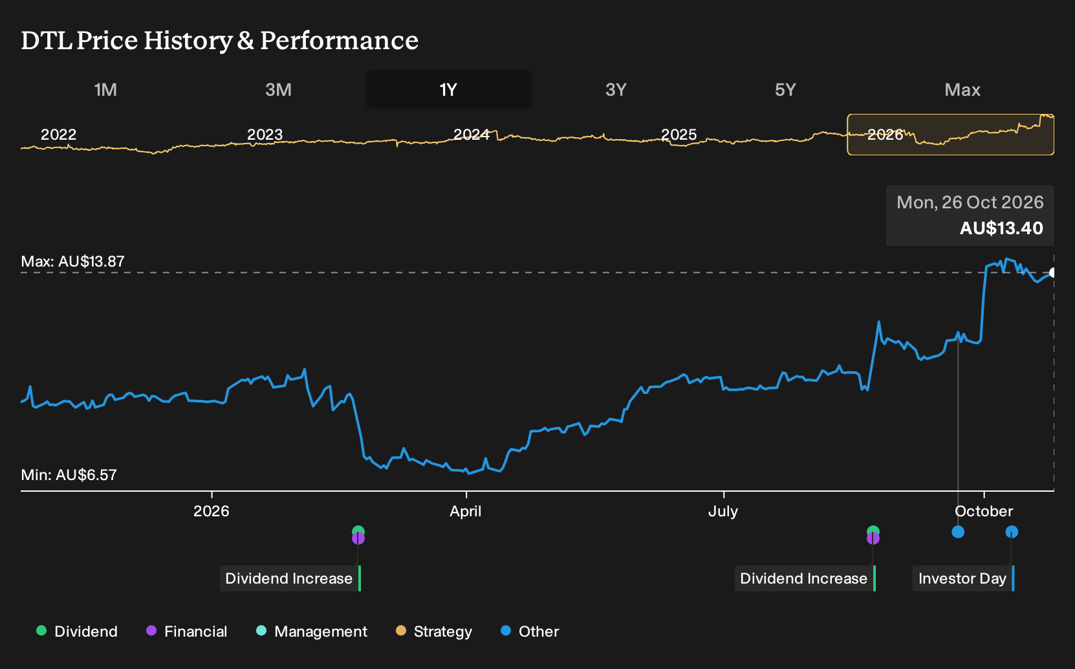1075x669 pixels.
Task: Open the Dividend Increase label near September
Action: [x=805, y=578]
